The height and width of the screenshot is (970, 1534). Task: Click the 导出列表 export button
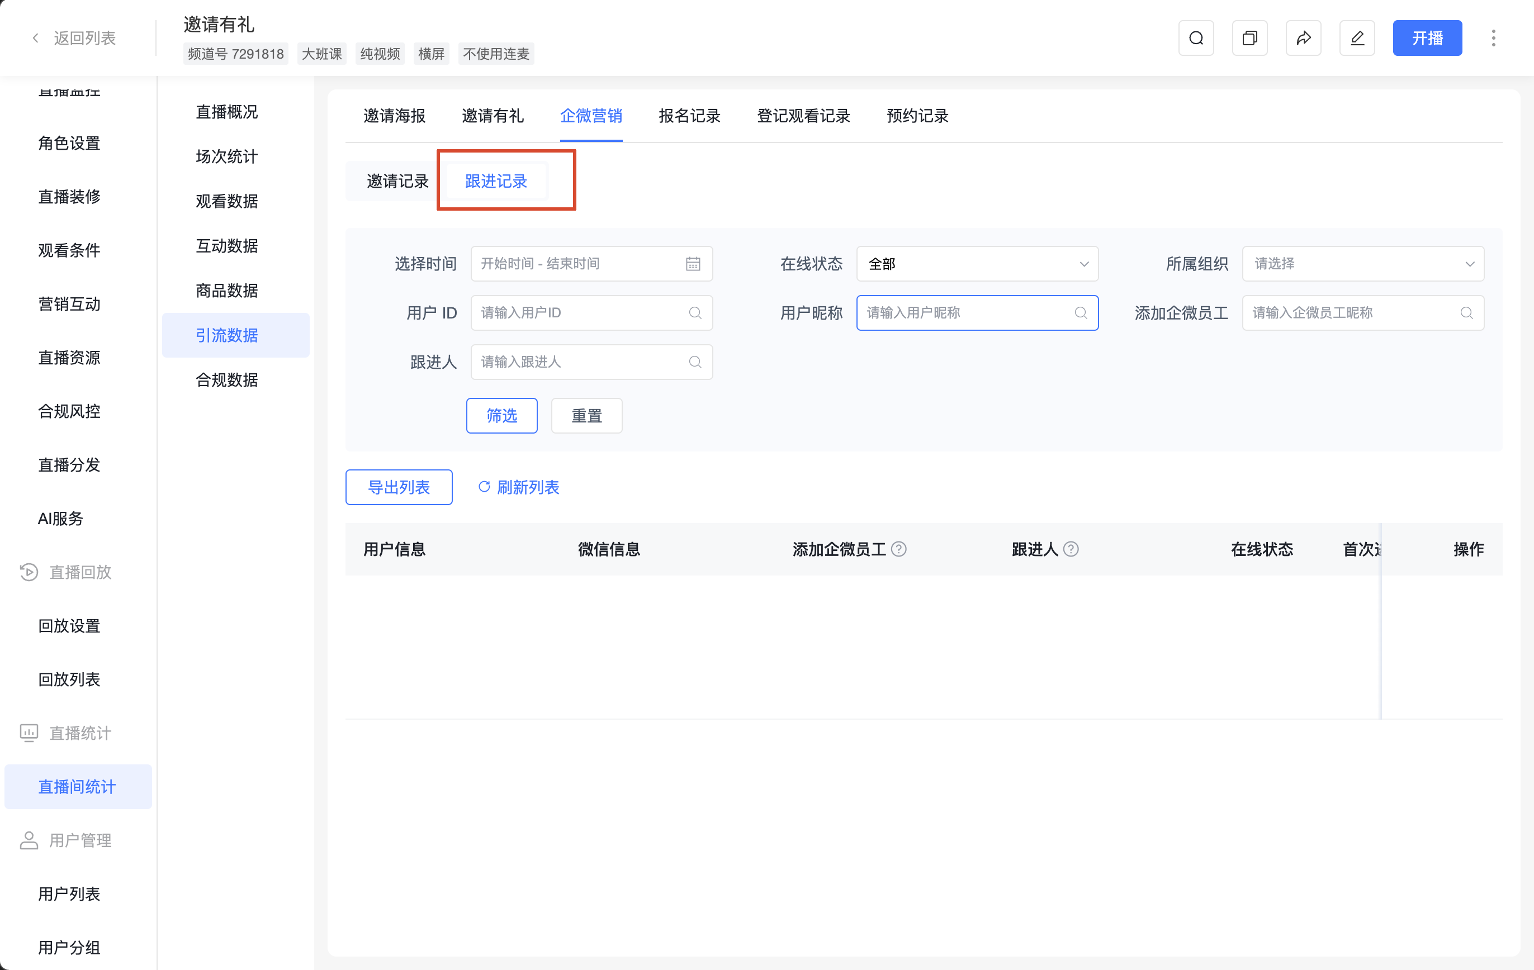399,487
